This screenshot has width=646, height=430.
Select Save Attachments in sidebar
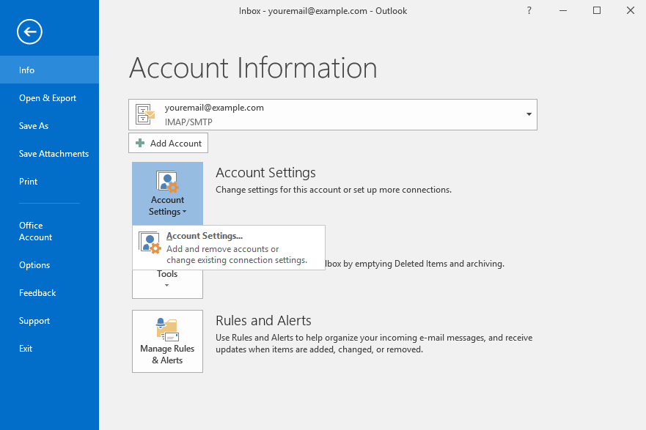[x=49, y=154]
